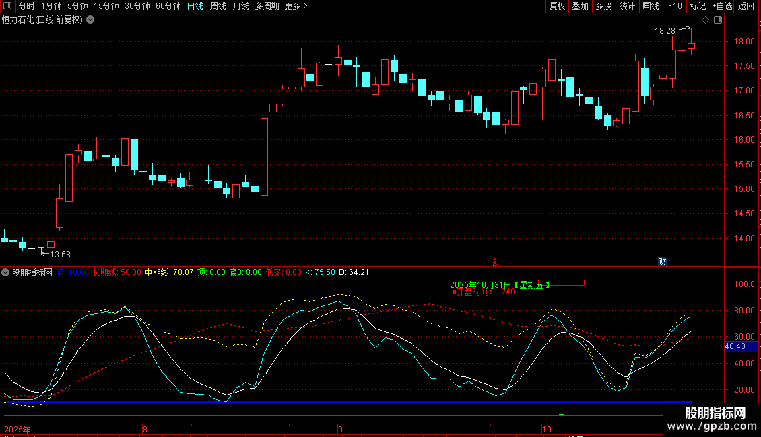Click the blue 财 finance marker

(662, 262)
